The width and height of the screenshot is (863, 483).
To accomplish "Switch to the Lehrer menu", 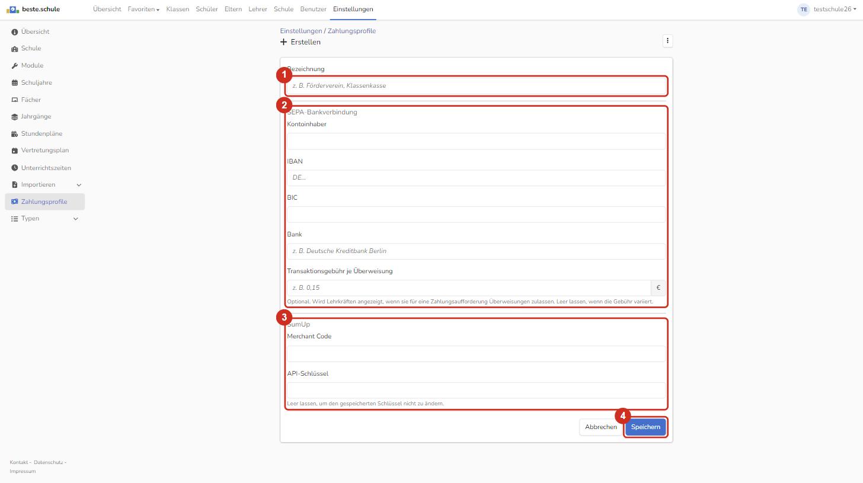I will pos(258,9).
